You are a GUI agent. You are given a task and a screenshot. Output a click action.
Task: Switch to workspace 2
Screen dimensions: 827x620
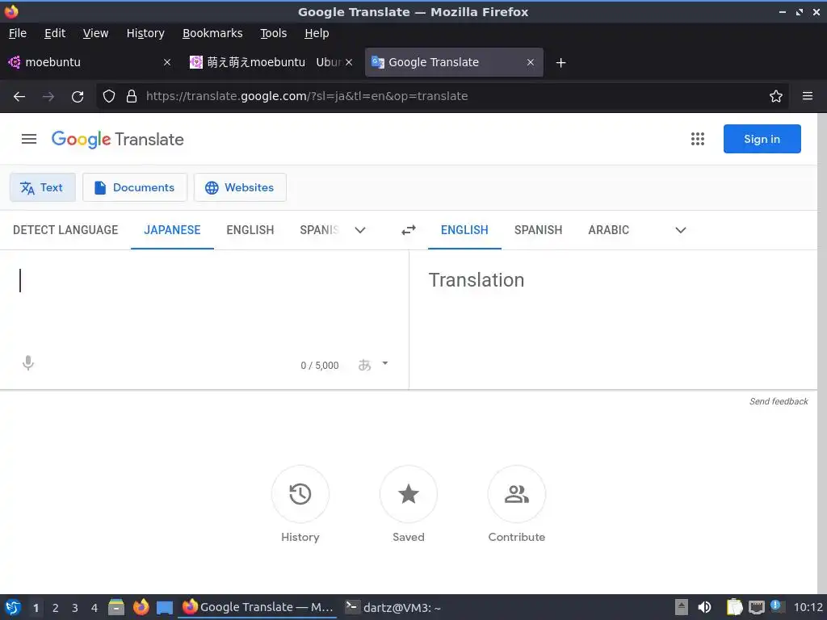pos(56,608)
